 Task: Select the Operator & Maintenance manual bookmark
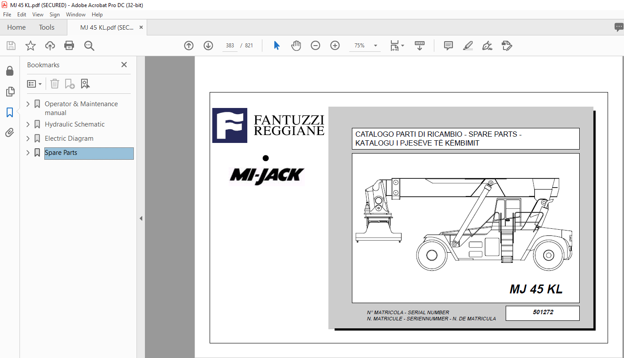click(81, 108)
